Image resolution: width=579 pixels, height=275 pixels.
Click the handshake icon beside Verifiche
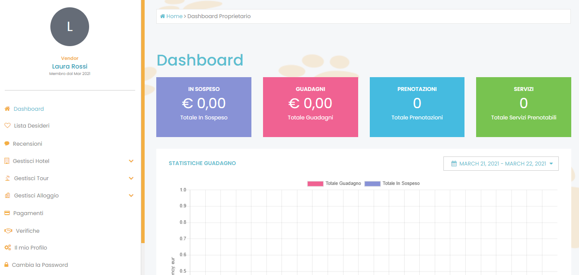tap(8, 231)
